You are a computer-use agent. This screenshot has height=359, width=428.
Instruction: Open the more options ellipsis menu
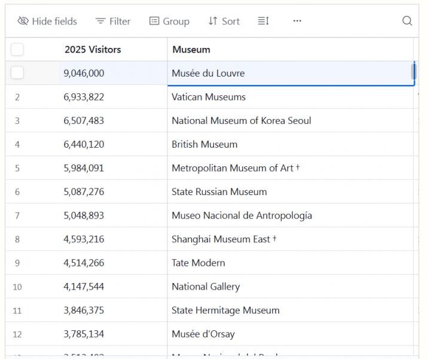pyautogui.click(x=297, y=21)
